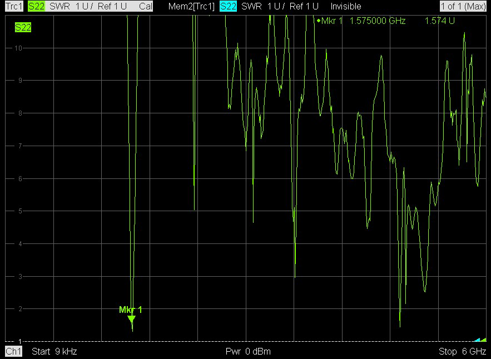Select the Trc1 trace label

(13, 7)
